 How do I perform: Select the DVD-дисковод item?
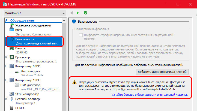[30, 85]
